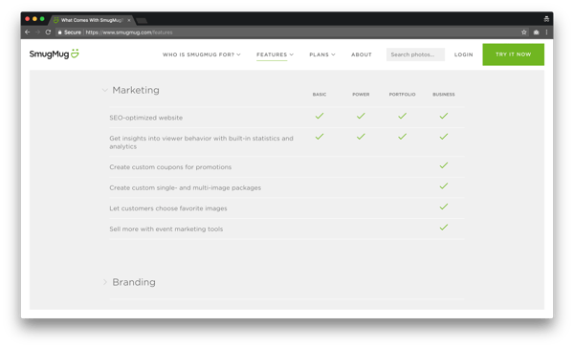Screen dimensions: 574x348
Task: Click Portfolio checkmark for SEO-optimized website
Action: [x=403, y=116]
